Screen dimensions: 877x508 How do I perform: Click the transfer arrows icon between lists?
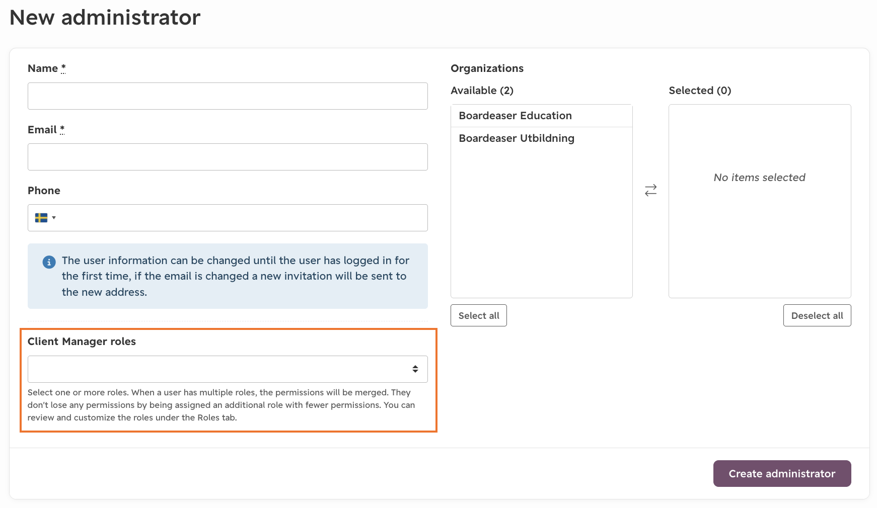click(650, 190)
